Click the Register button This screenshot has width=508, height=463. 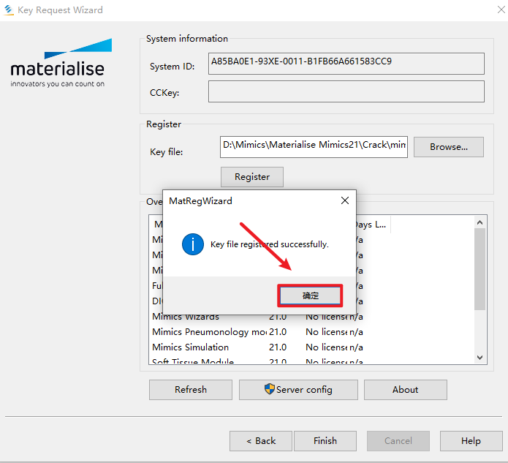point(251,177)
